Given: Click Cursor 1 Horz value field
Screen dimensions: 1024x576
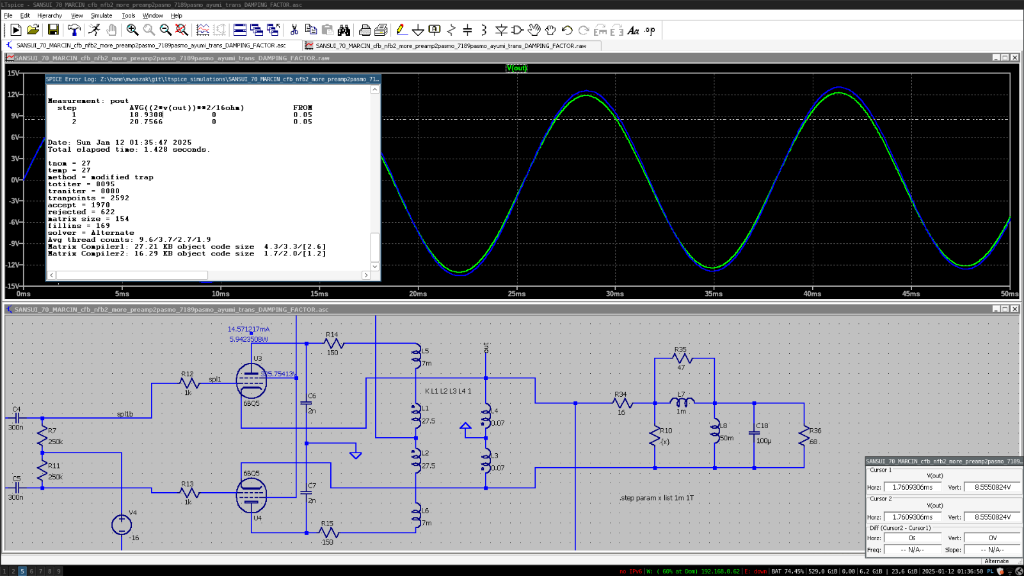Looking at the screenshot, I should (913, 487).
